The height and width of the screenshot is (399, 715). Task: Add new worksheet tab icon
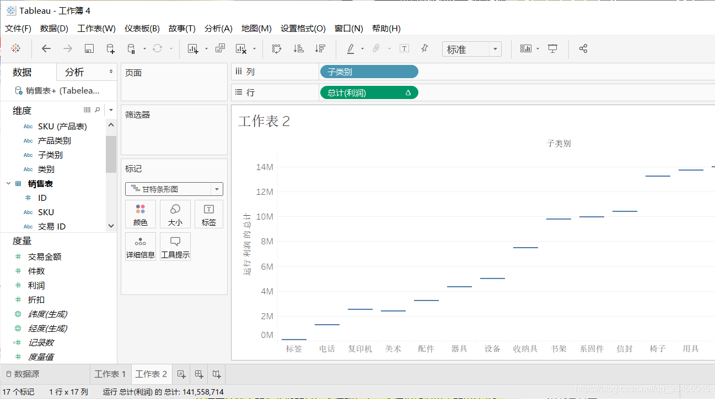click(181, 374)
